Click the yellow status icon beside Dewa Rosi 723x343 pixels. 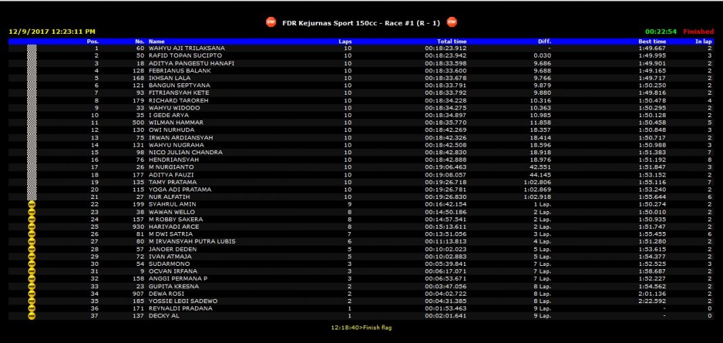pyautogui.click(x=32, y=293)
